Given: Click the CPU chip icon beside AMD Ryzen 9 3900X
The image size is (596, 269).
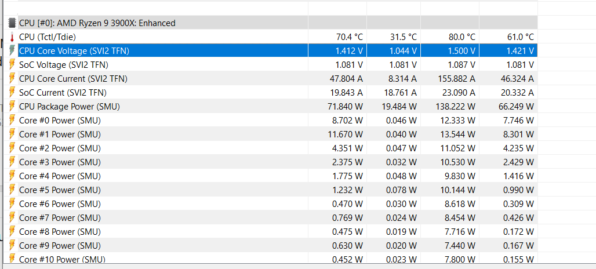Looking at the screenshot, I should coord(12,23).
